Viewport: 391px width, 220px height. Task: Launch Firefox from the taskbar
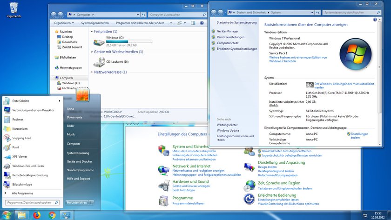click(37, 215)
